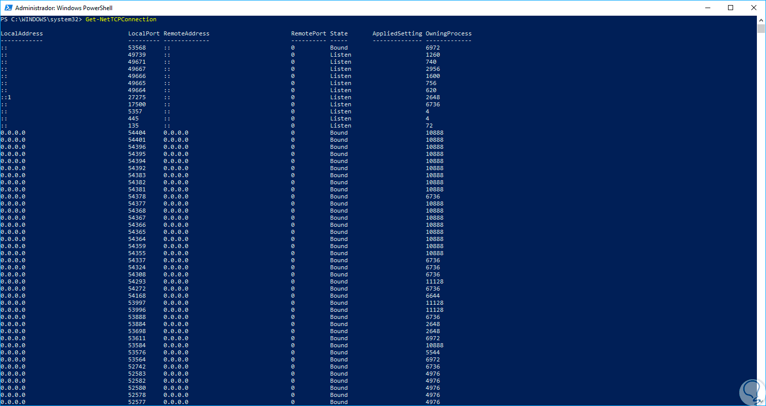Click the LocalPort column header

click(x=144, y=33)
